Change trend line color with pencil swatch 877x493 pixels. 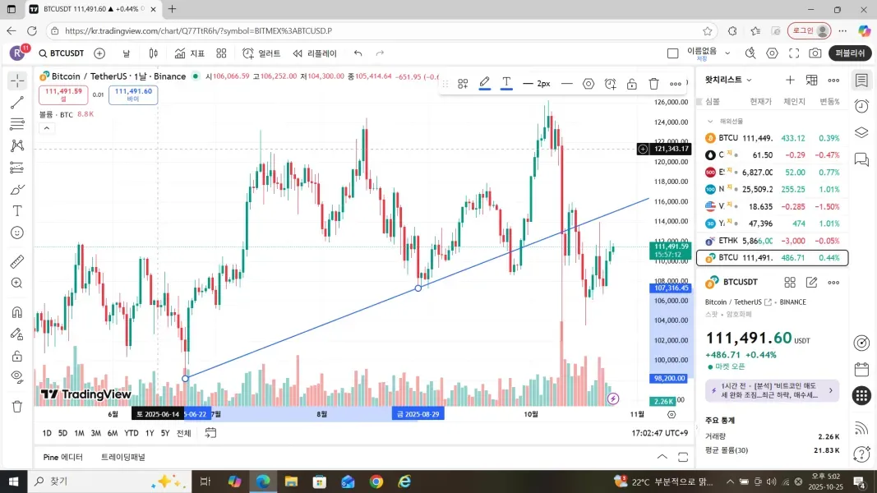(484, 84)
